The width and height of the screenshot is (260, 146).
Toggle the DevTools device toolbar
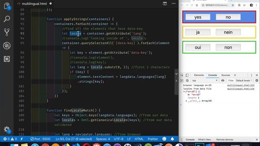click(x=187, y=75)
